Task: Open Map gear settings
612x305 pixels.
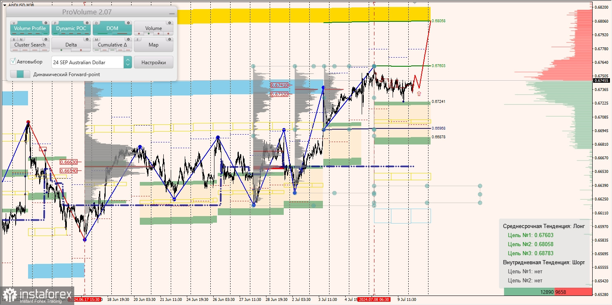Action: click(169, 39)
